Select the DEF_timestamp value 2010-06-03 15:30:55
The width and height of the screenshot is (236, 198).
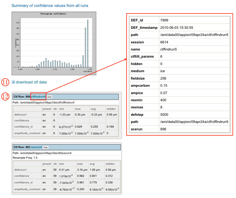point(176,27)
